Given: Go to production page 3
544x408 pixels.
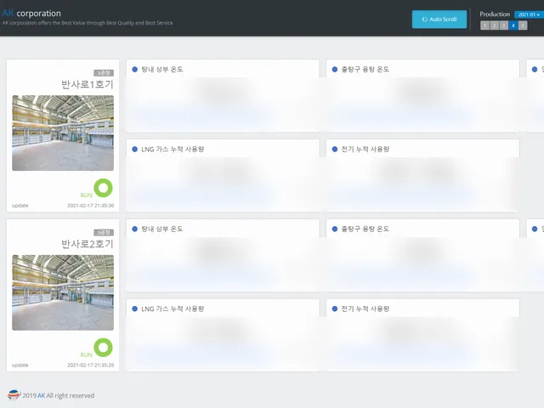Looking at the screenshot, I should pyautogui.click(x=504, y=25).
